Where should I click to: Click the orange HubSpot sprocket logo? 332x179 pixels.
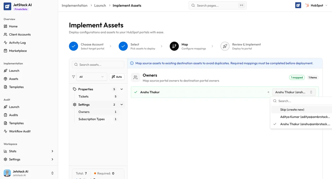pos(307,5)
